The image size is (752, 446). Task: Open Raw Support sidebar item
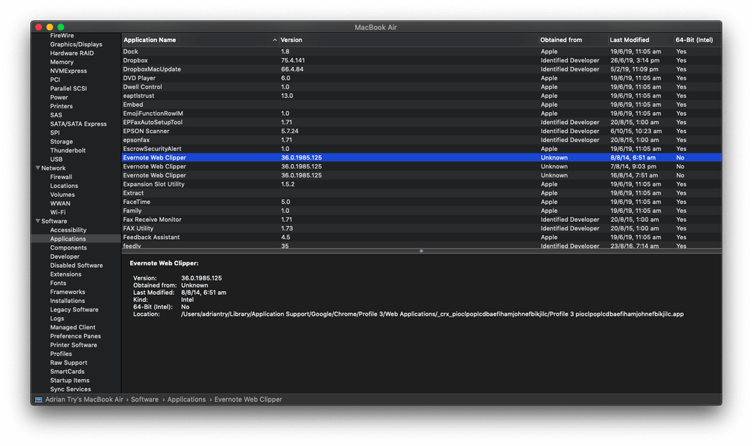click(68, 363)
